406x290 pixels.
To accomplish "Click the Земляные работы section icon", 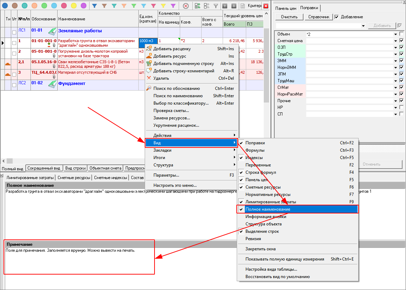I will [52, 32].
